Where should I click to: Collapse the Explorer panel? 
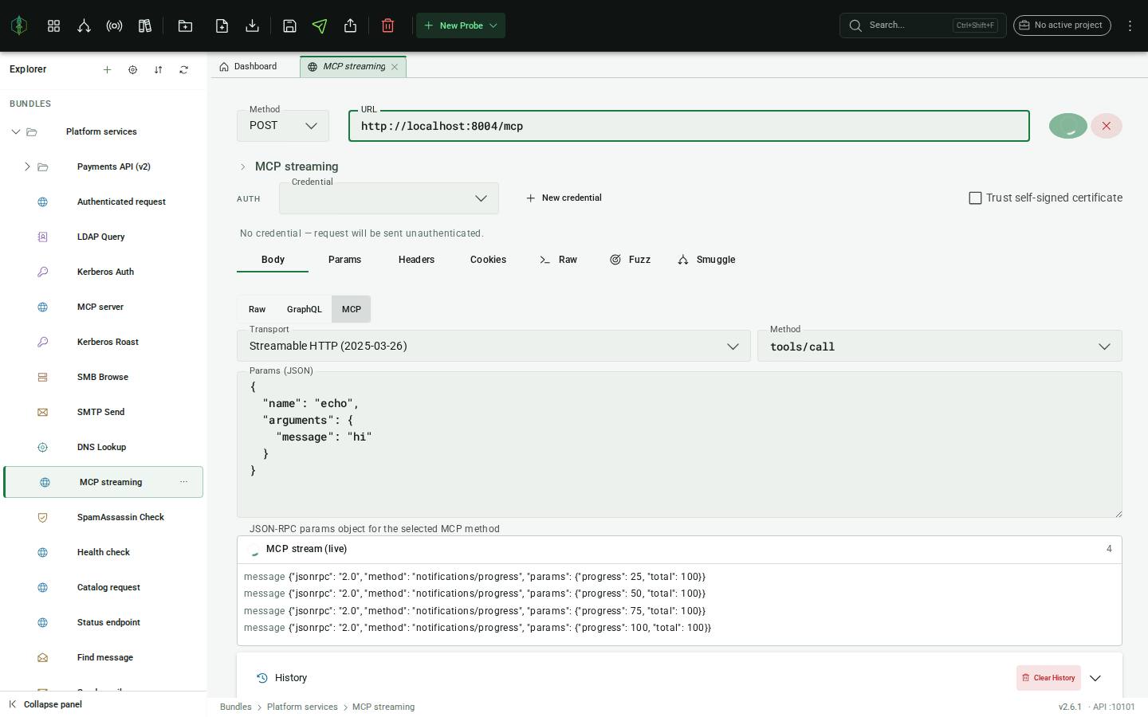45,704
